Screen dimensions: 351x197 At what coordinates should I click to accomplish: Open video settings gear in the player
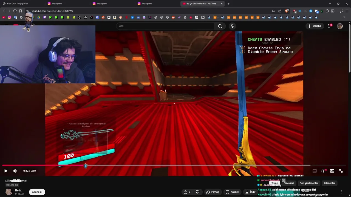323,171
